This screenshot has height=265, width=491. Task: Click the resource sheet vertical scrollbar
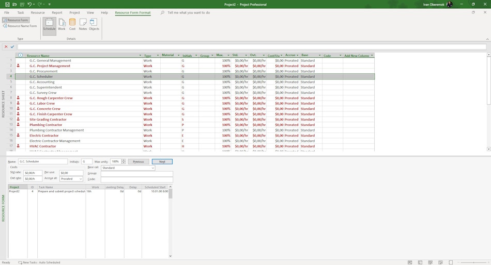tap(488, 102)
